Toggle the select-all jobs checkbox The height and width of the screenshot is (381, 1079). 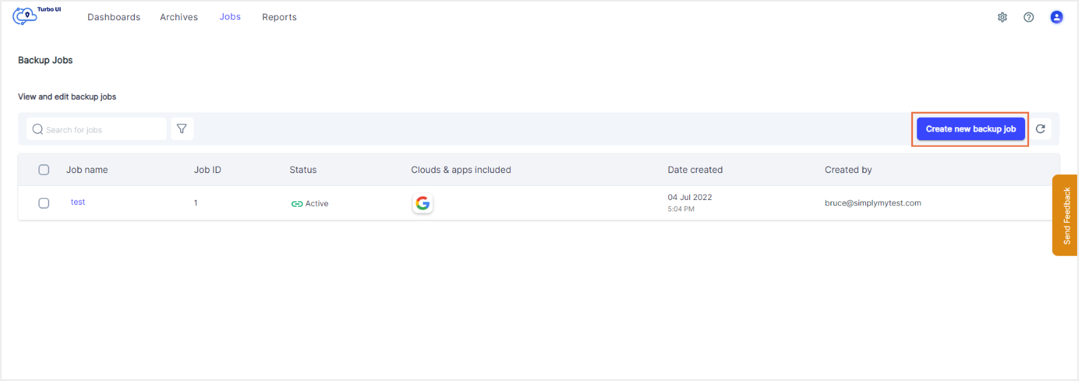pos(44,170)
